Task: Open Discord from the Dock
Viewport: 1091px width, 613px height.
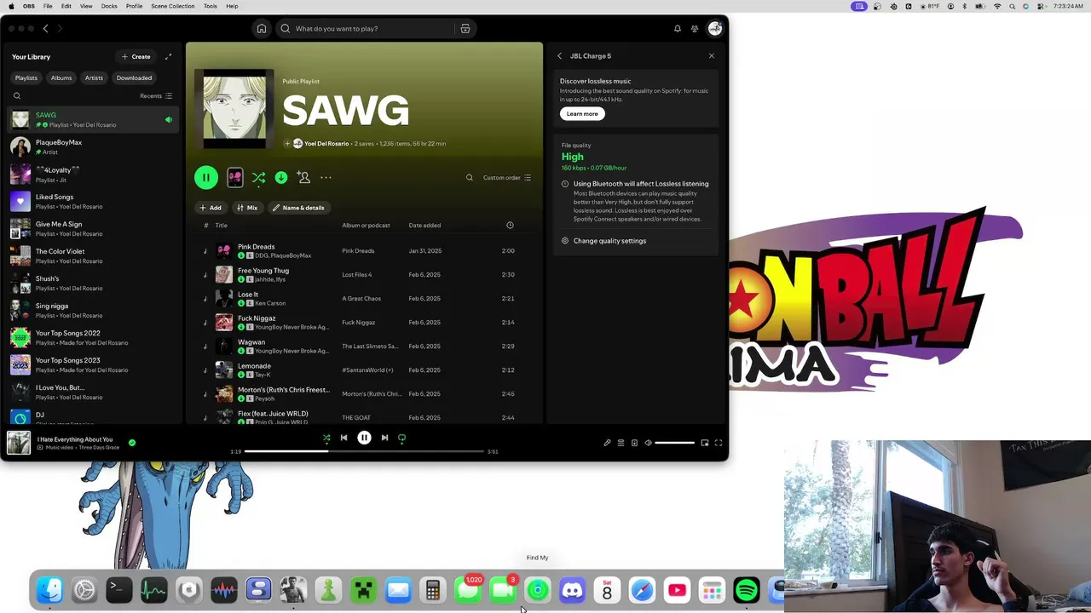Action: (x=572, y=589)
